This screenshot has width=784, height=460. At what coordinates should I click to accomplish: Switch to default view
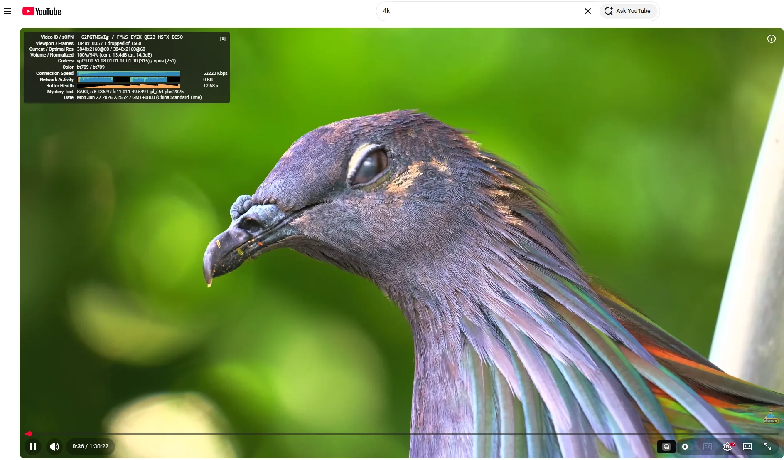[747, 447]
